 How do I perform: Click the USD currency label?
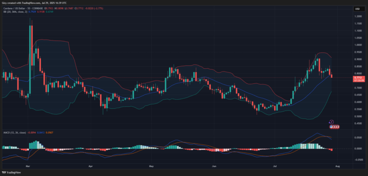click(358, 9)
